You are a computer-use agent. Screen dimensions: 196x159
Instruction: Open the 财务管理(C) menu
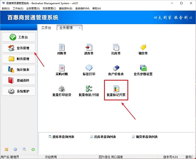tap(49, 8)
